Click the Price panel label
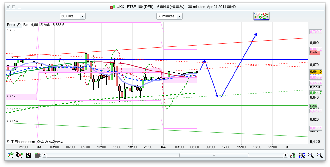The height and width of the screenshot is (167, 330). tap(11, 25)
